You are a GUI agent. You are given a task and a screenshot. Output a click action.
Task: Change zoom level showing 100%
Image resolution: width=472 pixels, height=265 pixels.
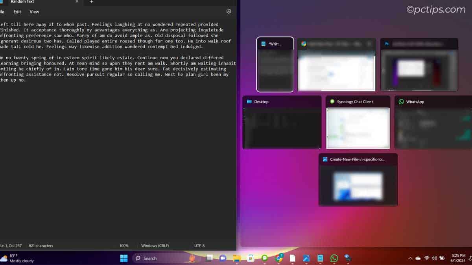124,246
